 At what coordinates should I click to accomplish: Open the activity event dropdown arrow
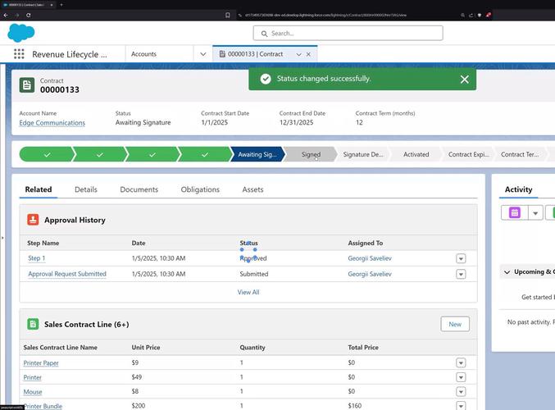(535, 212)
